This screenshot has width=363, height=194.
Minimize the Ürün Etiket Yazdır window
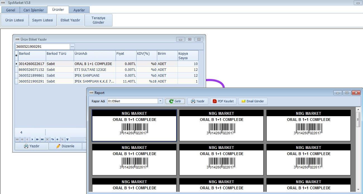pyautogui.click(x=180, y=39)
